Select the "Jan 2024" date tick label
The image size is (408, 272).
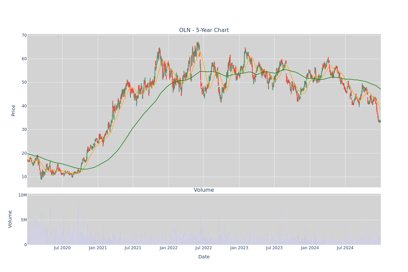(x=310, y=248)
